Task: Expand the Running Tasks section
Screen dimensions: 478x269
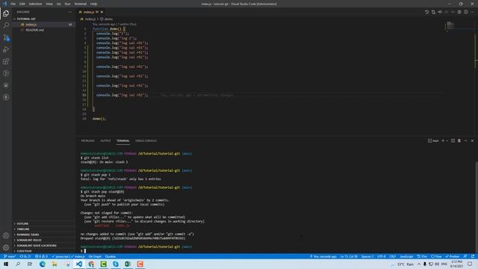Action: point(43,235)
